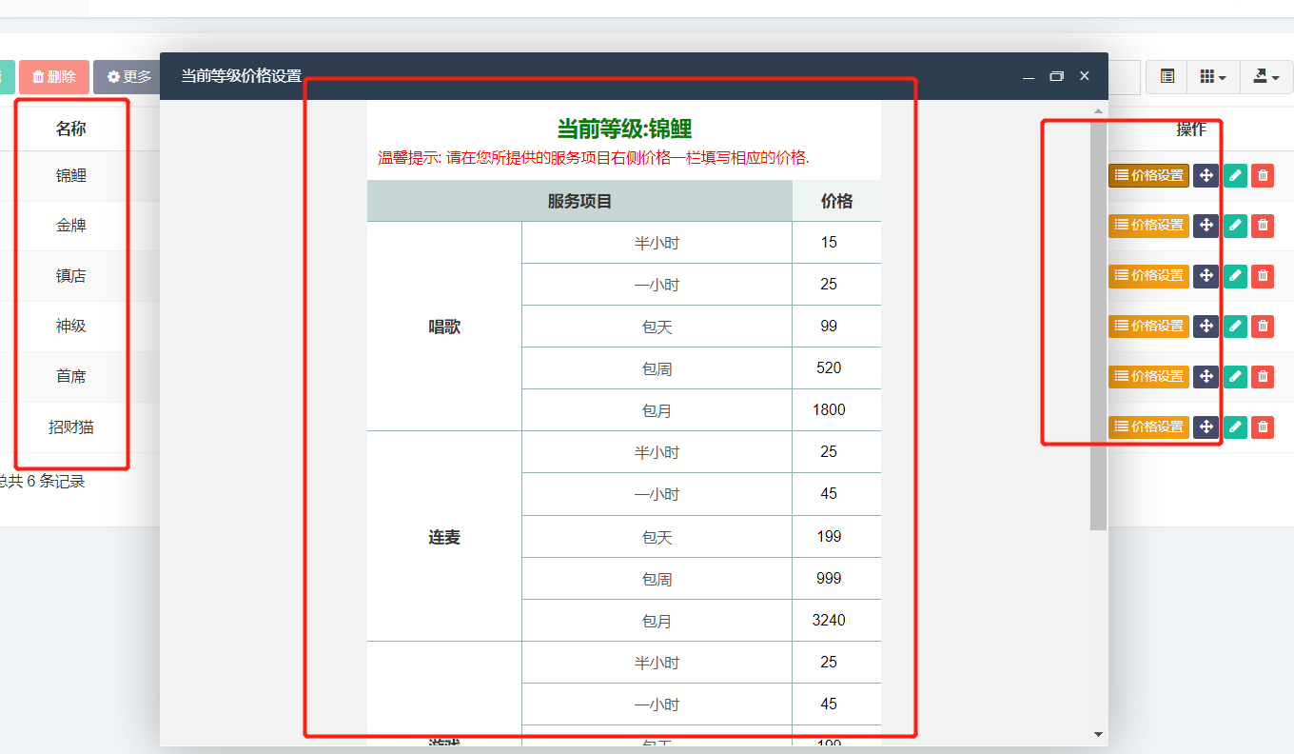Click the gear icon on 更多 button
Viewport: 1294px width, 754px height.
click(113, 76)
